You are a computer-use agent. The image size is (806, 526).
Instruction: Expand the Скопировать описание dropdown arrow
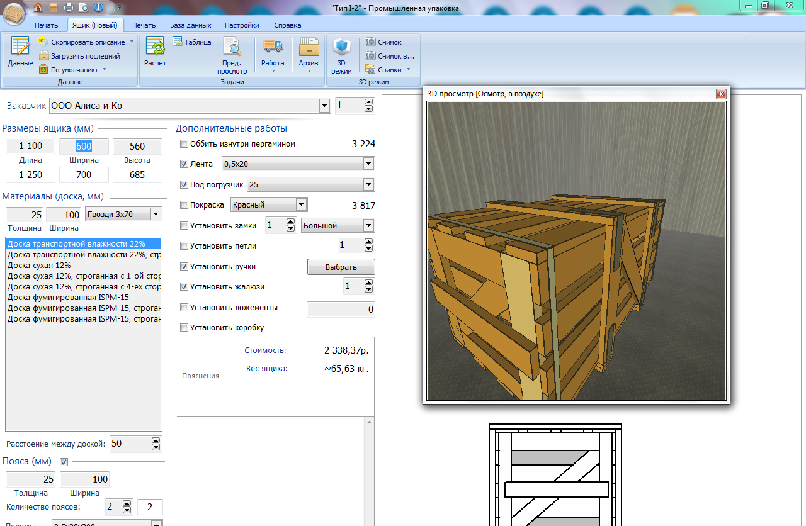tap(132, 42)
